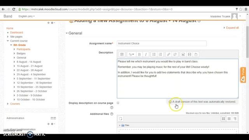Insert a link in the description

click(168, 54)
